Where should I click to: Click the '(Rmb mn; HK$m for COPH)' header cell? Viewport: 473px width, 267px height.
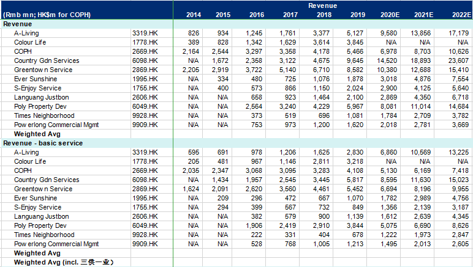47,15
